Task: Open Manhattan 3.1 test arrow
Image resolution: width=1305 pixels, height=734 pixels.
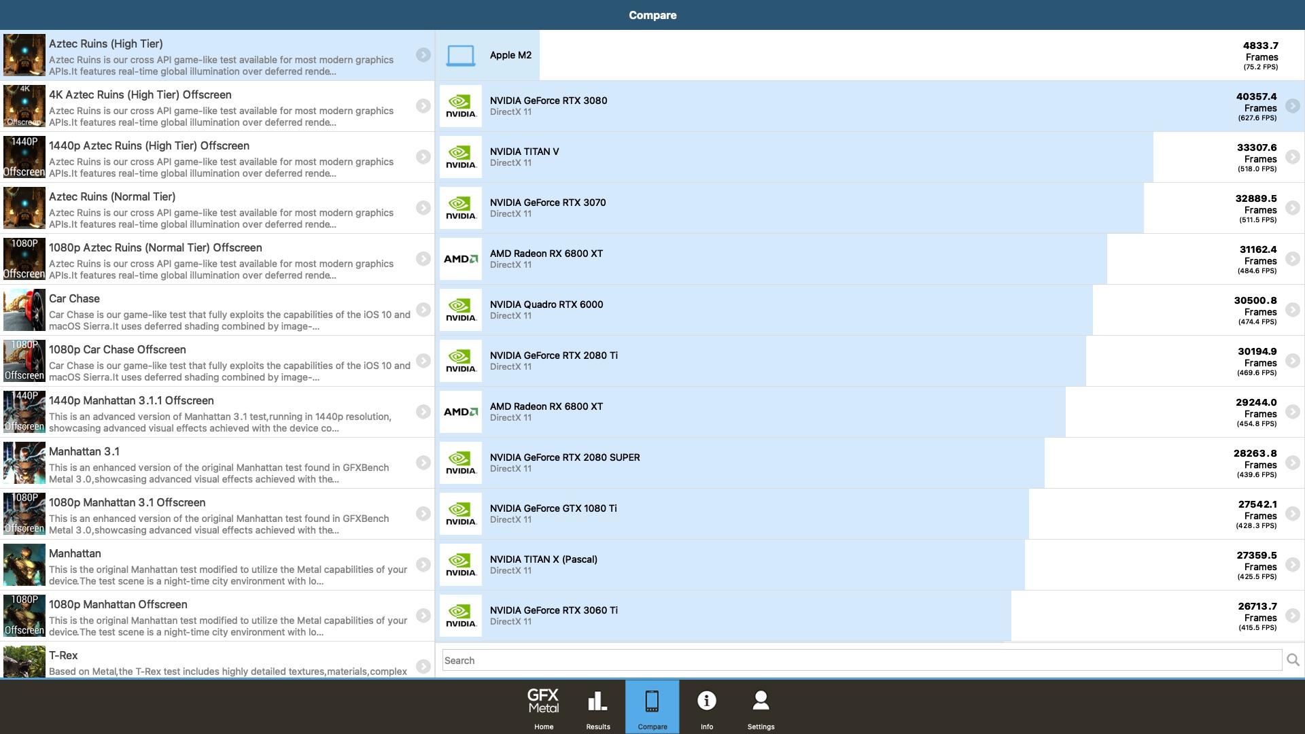Action: [x=423, y=463]
